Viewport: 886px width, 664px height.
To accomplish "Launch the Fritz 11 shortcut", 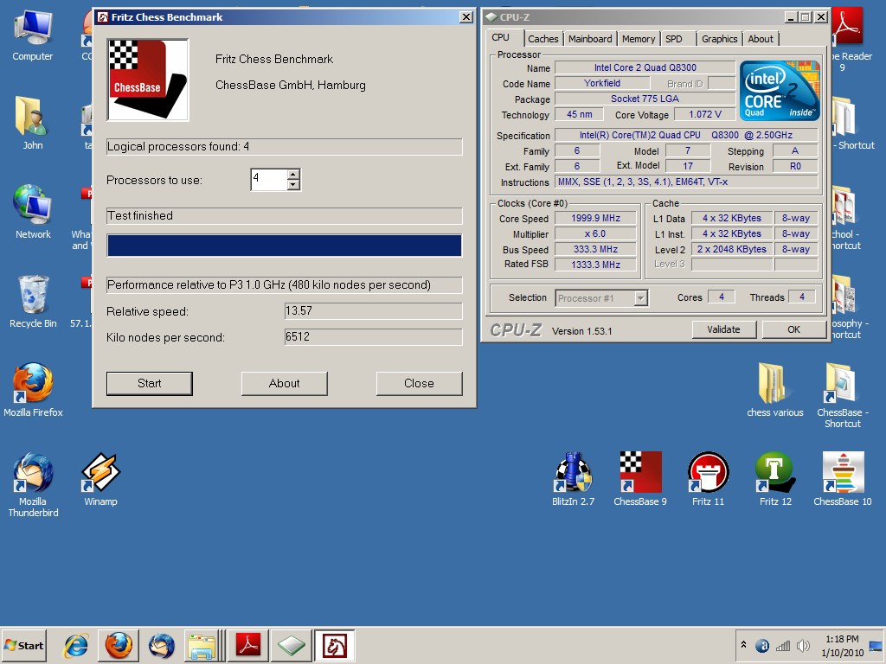I will (708, 479).
